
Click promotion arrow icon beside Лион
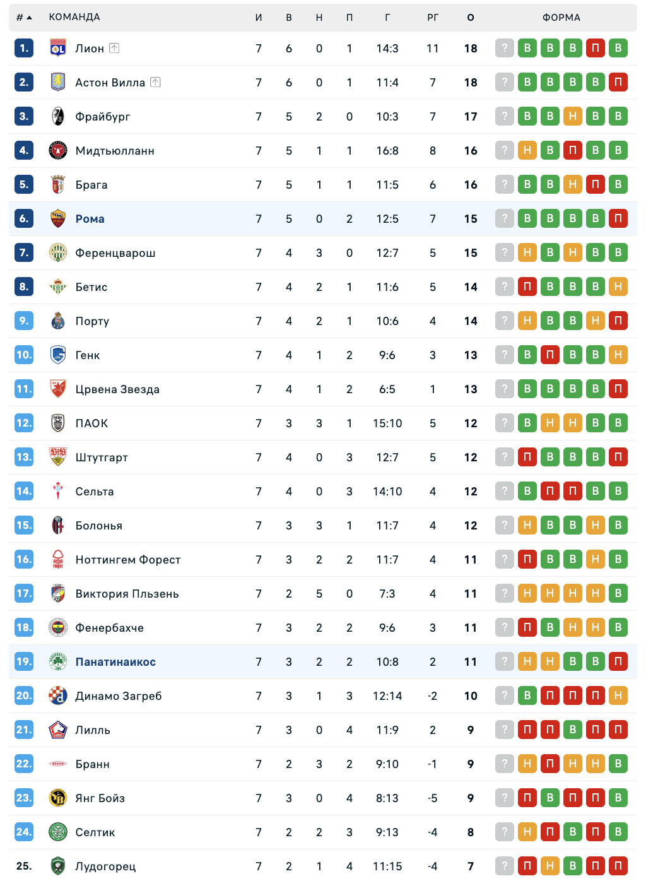(114, 48)
